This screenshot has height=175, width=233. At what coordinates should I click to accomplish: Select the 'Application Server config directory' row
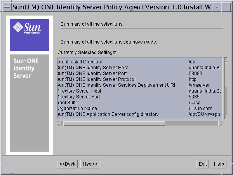click(140, 114)
